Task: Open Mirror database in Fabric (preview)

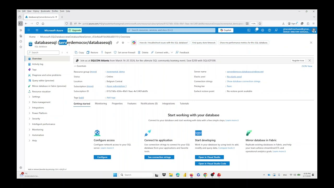Action: (x=49, y=86)
